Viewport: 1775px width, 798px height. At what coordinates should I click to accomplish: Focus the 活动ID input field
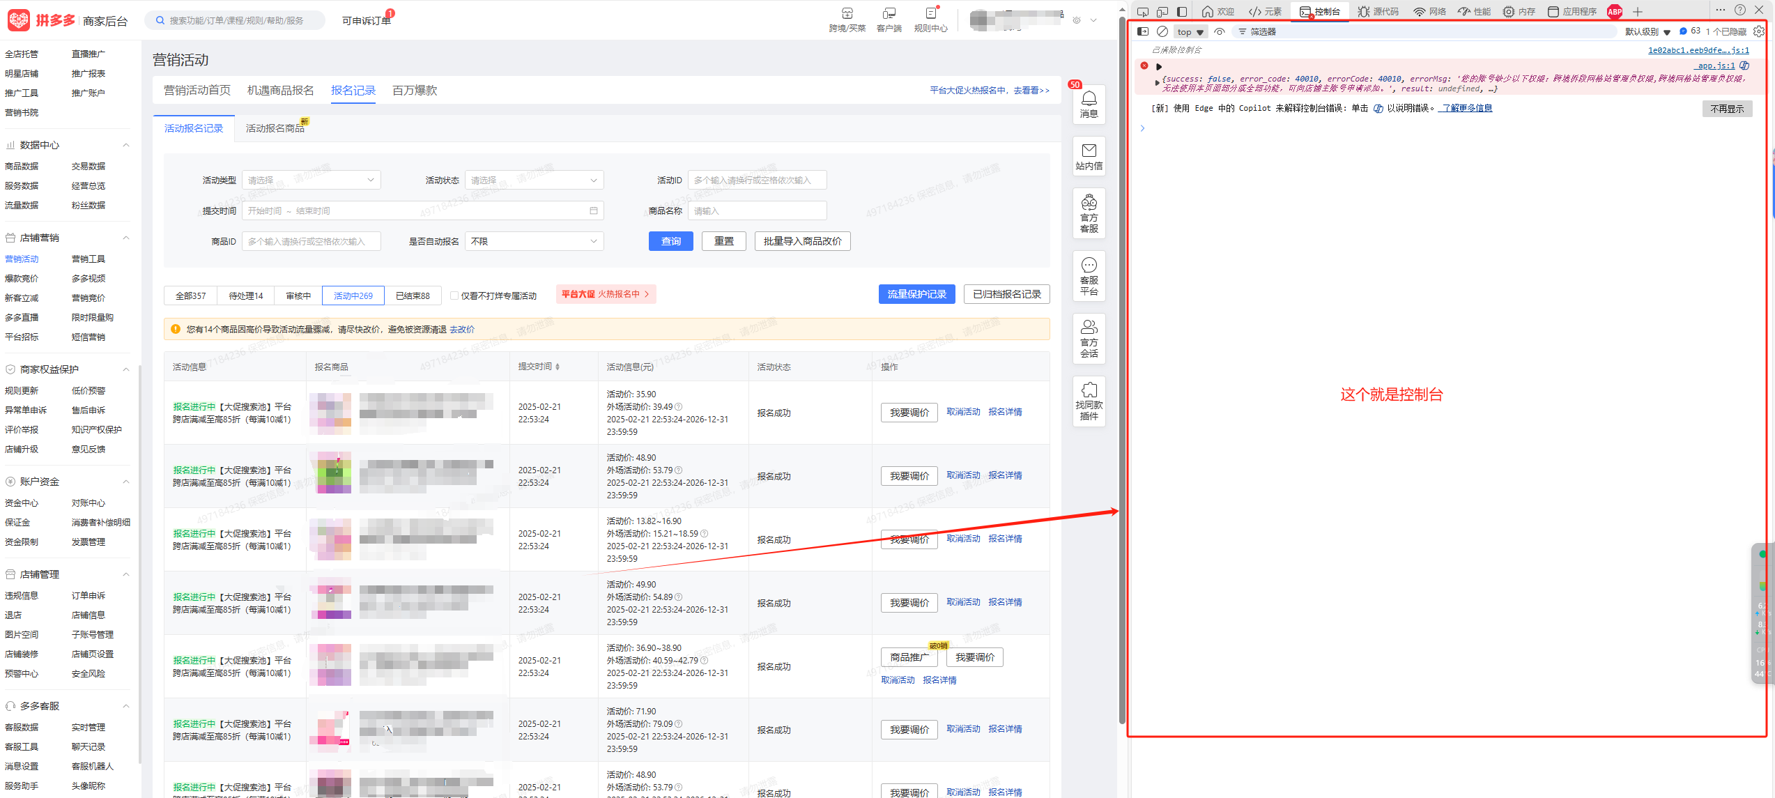click(x=757, y=180)
